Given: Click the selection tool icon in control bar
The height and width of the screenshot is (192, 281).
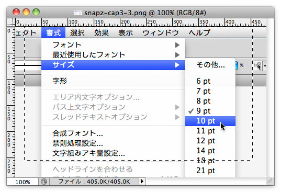Looking at the screenshot, I should pyautogui.click(x=257, y=66).
